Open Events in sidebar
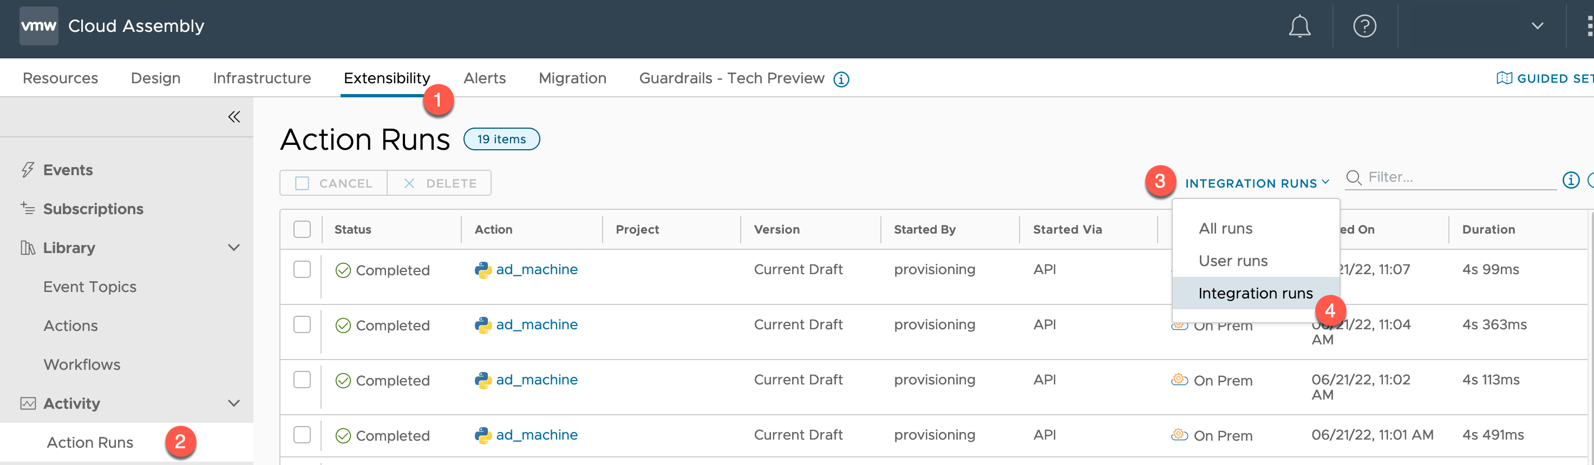The image size is (1594, 465). pyautogui.click(x=68, y=170)
